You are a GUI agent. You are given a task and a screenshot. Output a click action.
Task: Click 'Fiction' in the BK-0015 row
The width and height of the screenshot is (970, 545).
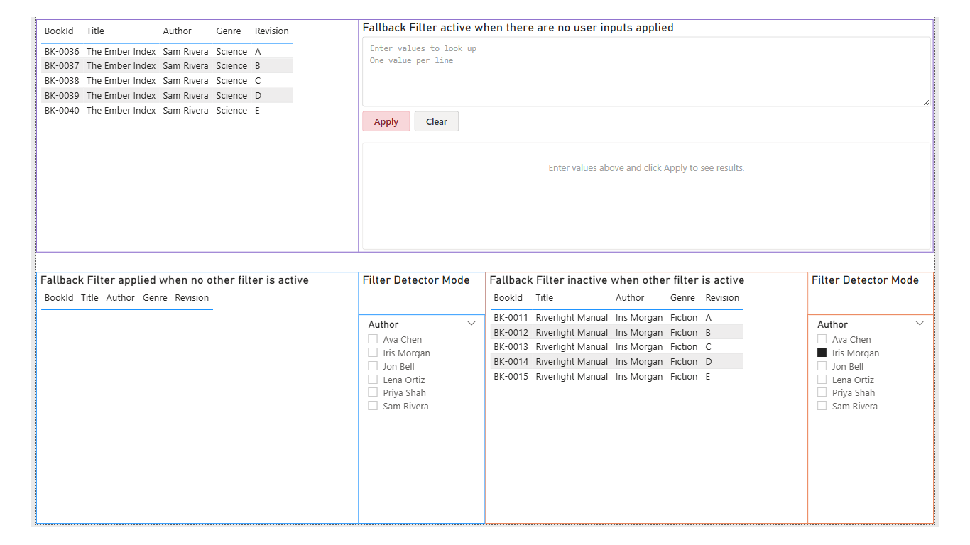pos(684,377)
